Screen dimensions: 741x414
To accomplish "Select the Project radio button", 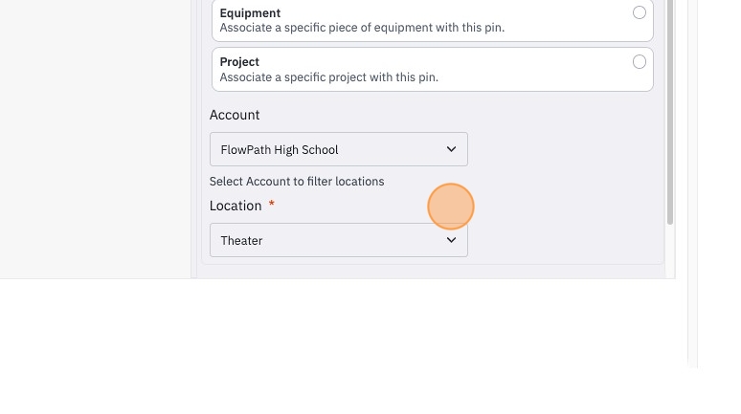I will 639,62.
